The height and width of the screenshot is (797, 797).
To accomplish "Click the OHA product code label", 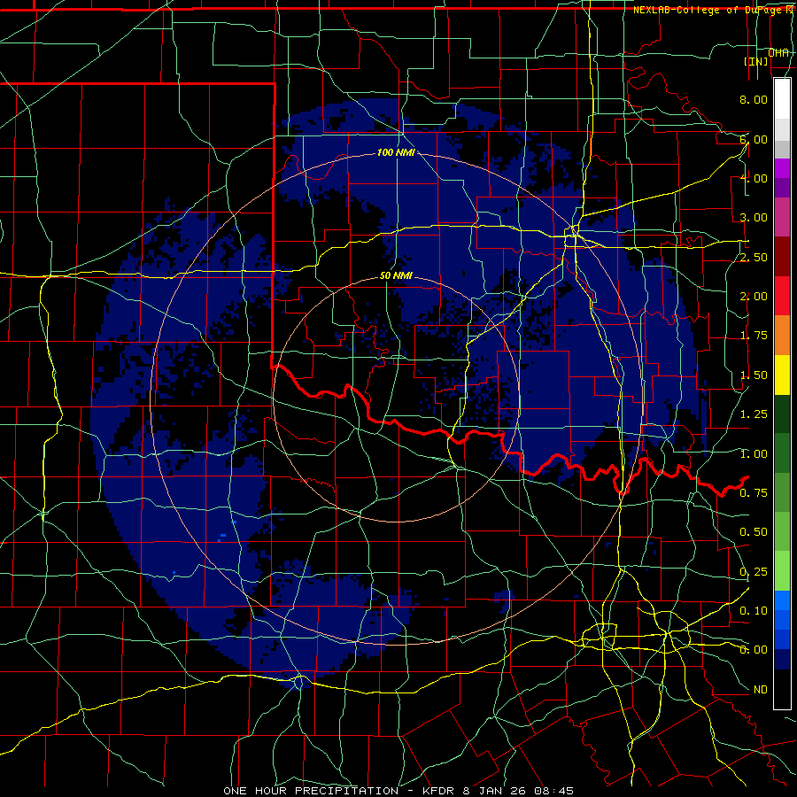I will [778, 52].
